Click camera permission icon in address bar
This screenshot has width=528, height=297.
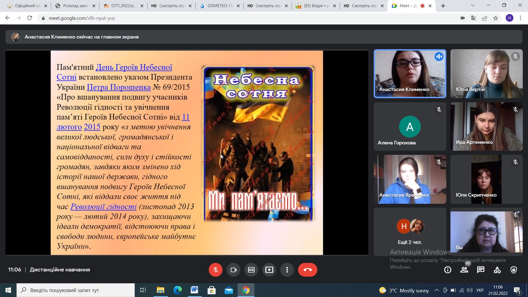(463, 18)
